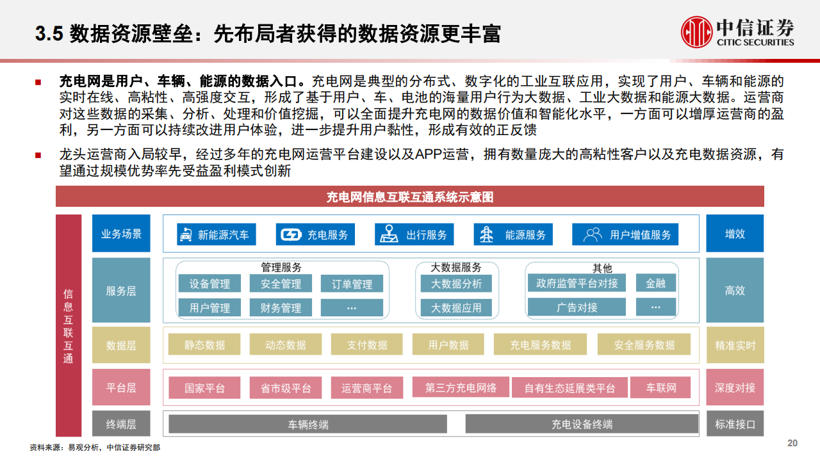
Task: Select the 用户管理 box
Action: (209, 307)
